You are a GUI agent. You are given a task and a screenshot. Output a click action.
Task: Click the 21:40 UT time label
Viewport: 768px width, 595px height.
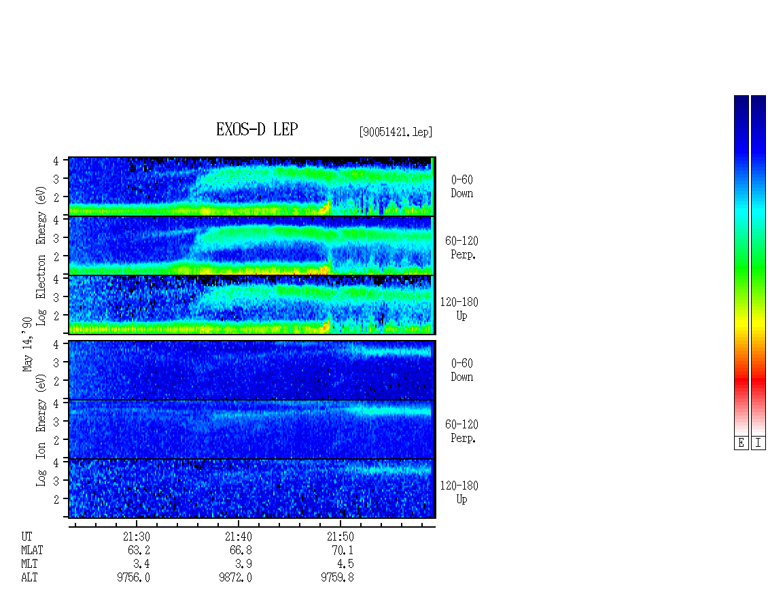click(239, 537)
